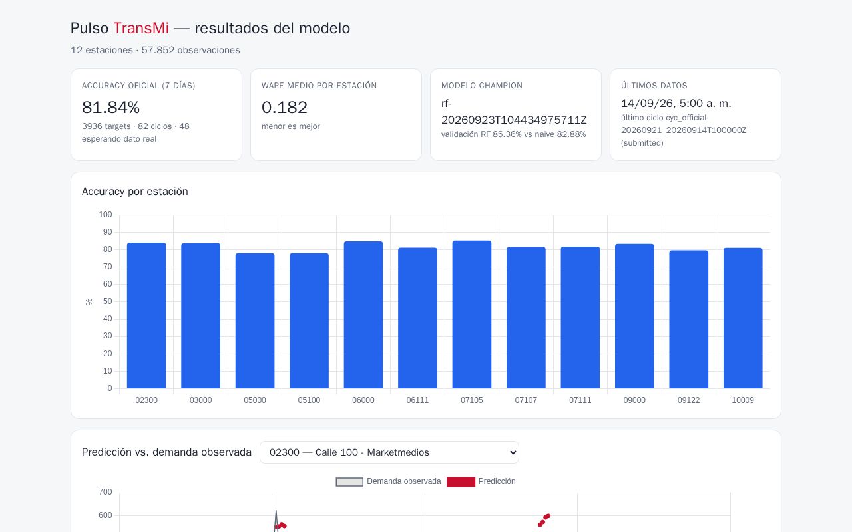Click the Predicción vs. demanda observada heading
852x532 pixels.
pos(166,452)
